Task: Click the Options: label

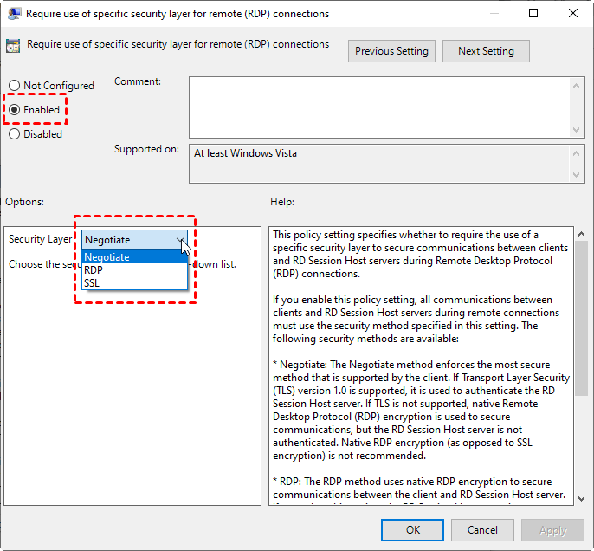Action: pos(24,202)
